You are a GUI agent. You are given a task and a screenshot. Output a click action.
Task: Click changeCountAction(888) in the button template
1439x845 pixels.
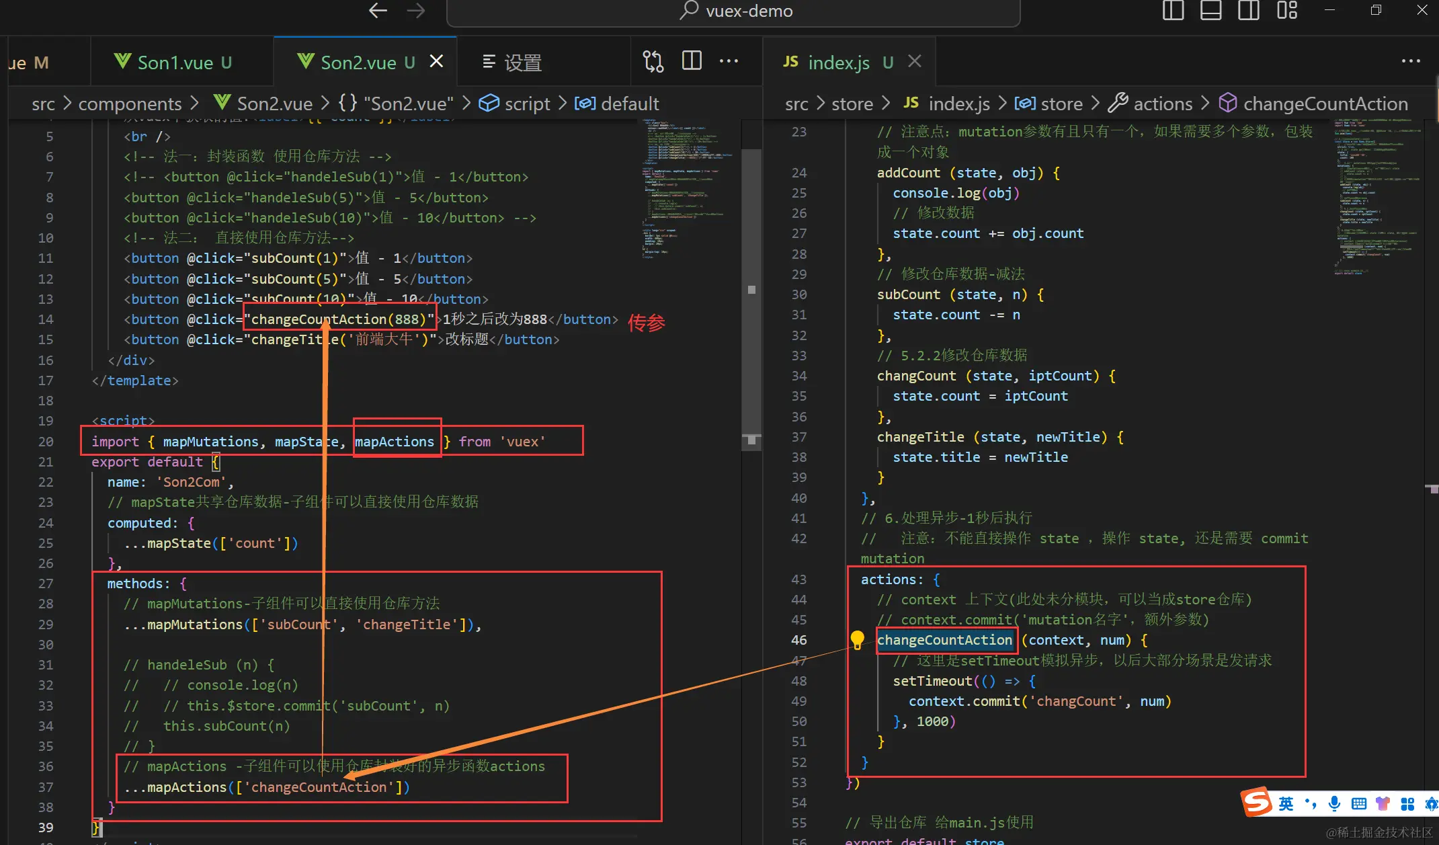coord(338,319)
